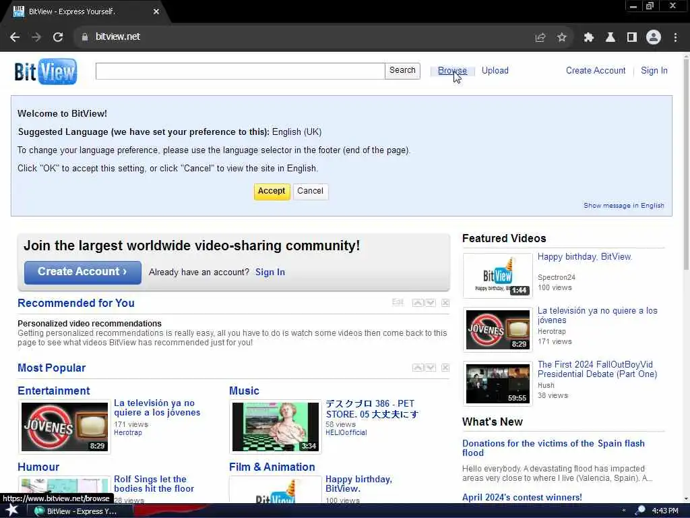The height and width of the screenshot is (518, 690).
Task: Click Featured title Happy birthday, BitView.
Action: coord(585,257)
